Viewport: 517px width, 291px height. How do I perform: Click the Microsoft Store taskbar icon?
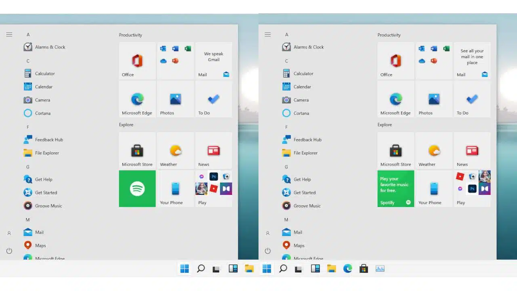tap(364, 268)
